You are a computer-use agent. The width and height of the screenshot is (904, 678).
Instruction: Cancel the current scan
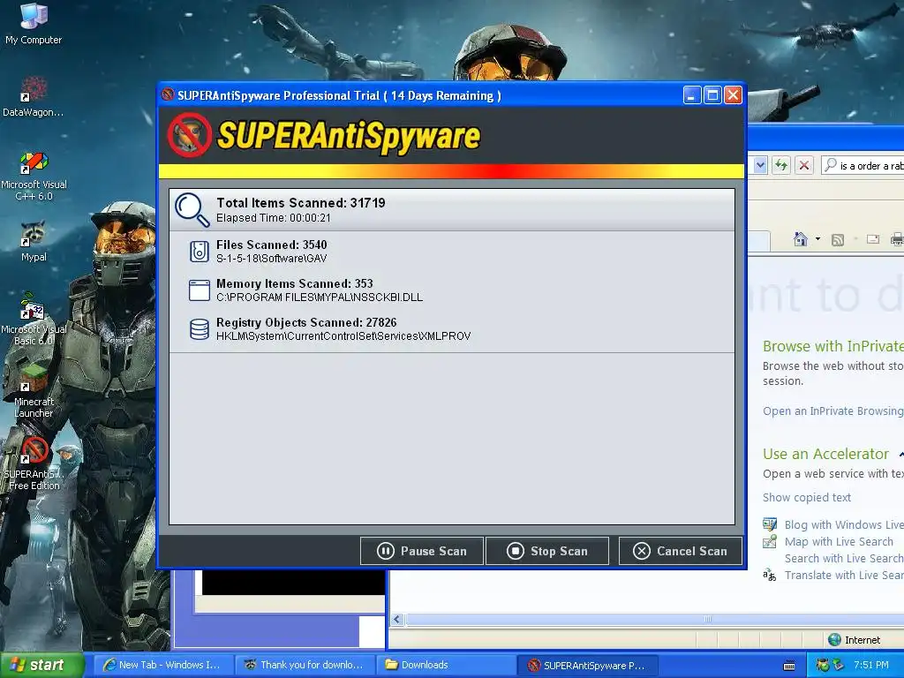(x=680, y=551)
